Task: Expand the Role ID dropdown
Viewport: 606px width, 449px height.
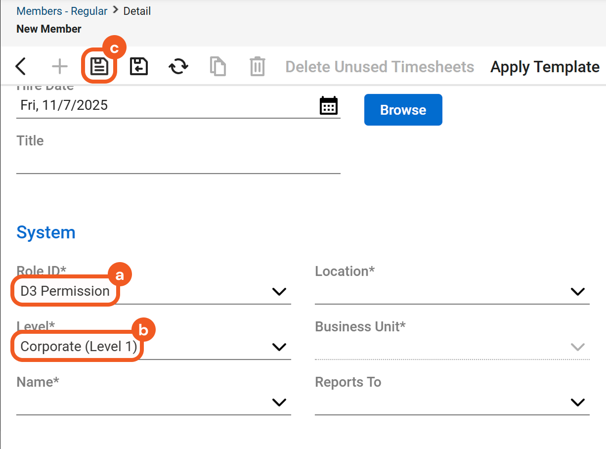Action: click(x=279, y=292)
